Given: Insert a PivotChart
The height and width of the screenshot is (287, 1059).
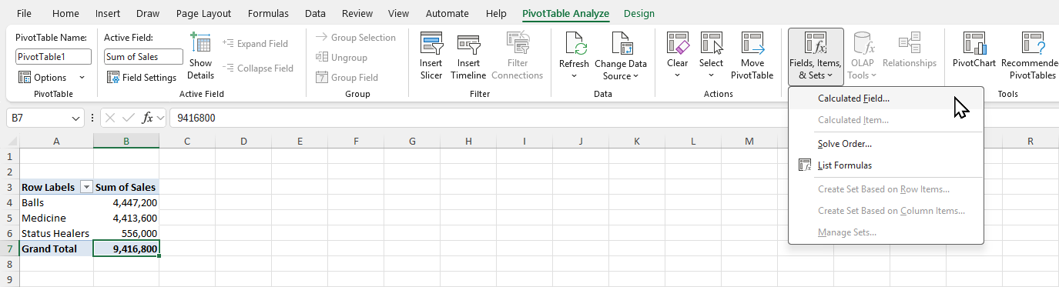Looking at the screenshot, I should 974,51.
